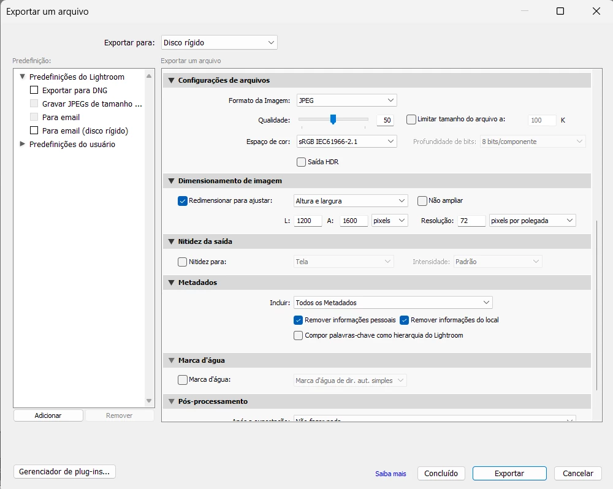Uncheck Redimensionar para ajustar checkbox
The width and height of the screenshot is (613, 489).
click(182, 201)
